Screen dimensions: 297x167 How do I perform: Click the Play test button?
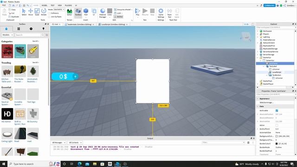pos(137,12)
